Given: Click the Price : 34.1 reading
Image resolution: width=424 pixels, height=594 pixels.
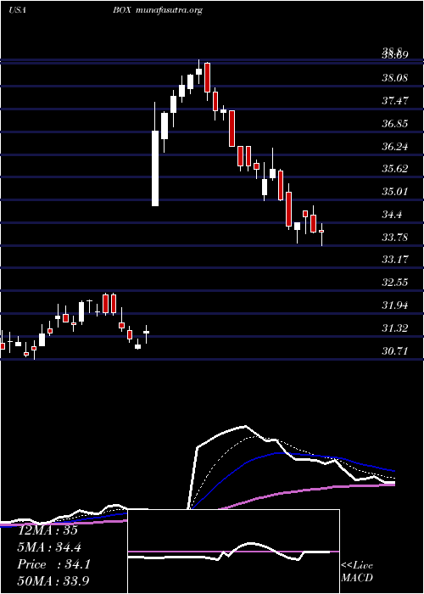Looking at the screenshot, I should pos(54,564).
